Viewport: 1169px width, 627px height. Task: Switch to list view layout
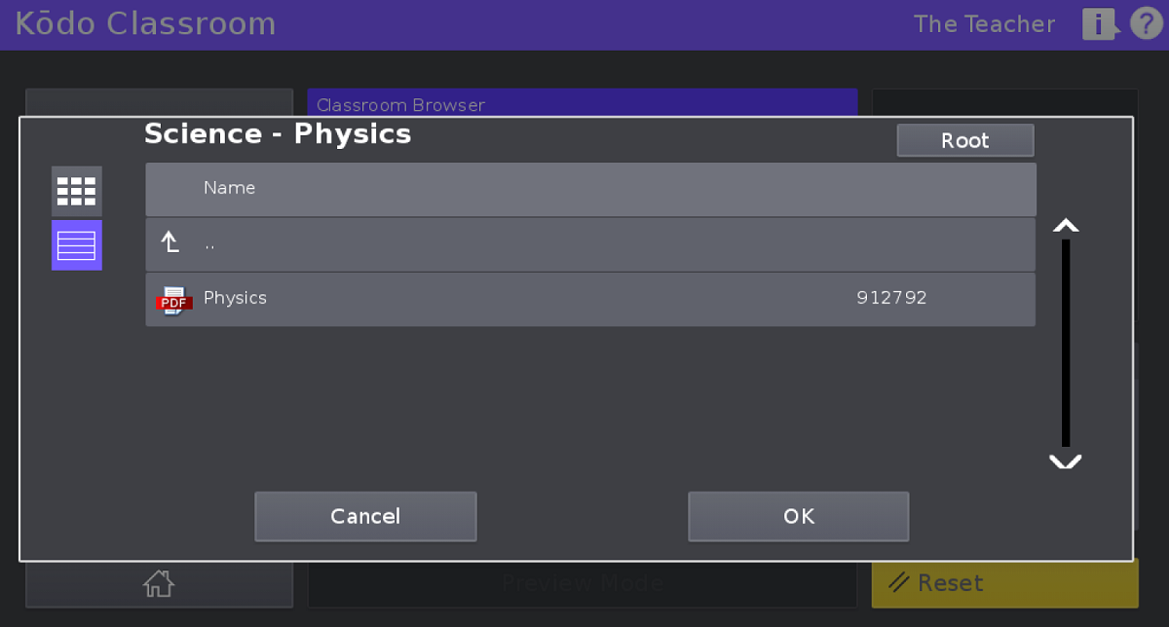[76, 244]
